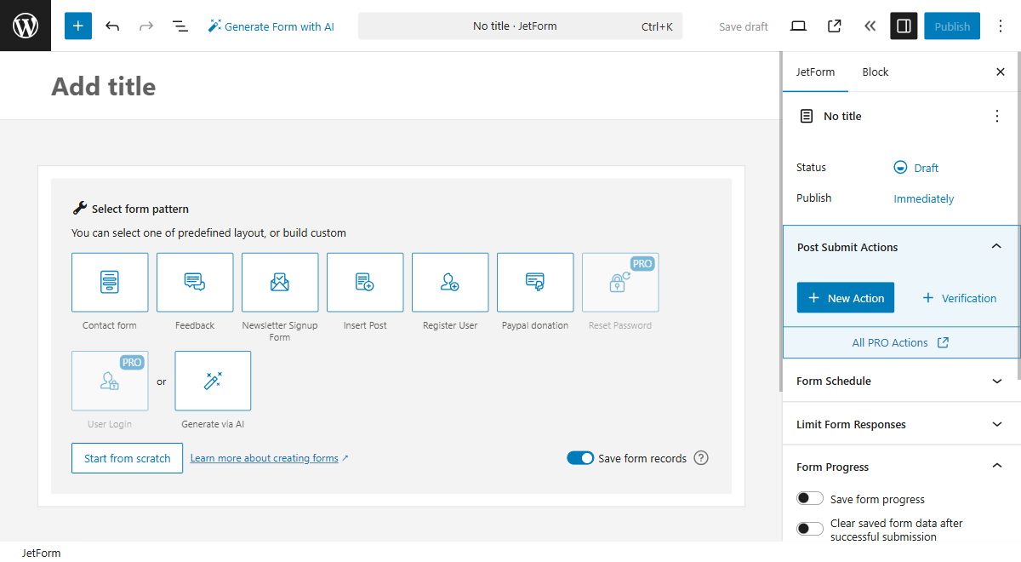Screen dimensions: 1021x562
Task: Open the block inserter plus button
Action: coord(78,26)
